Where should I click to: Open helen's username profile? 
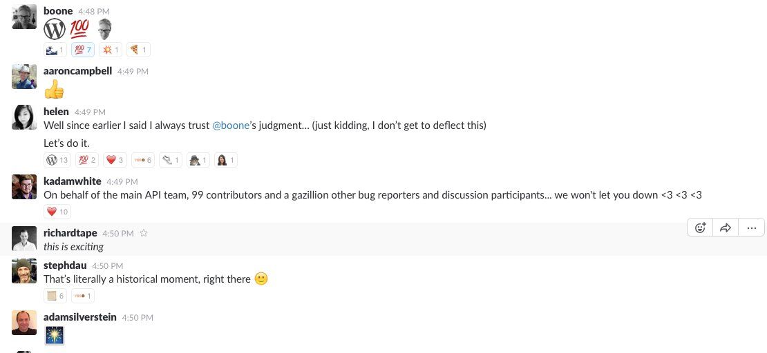[56, 112]
